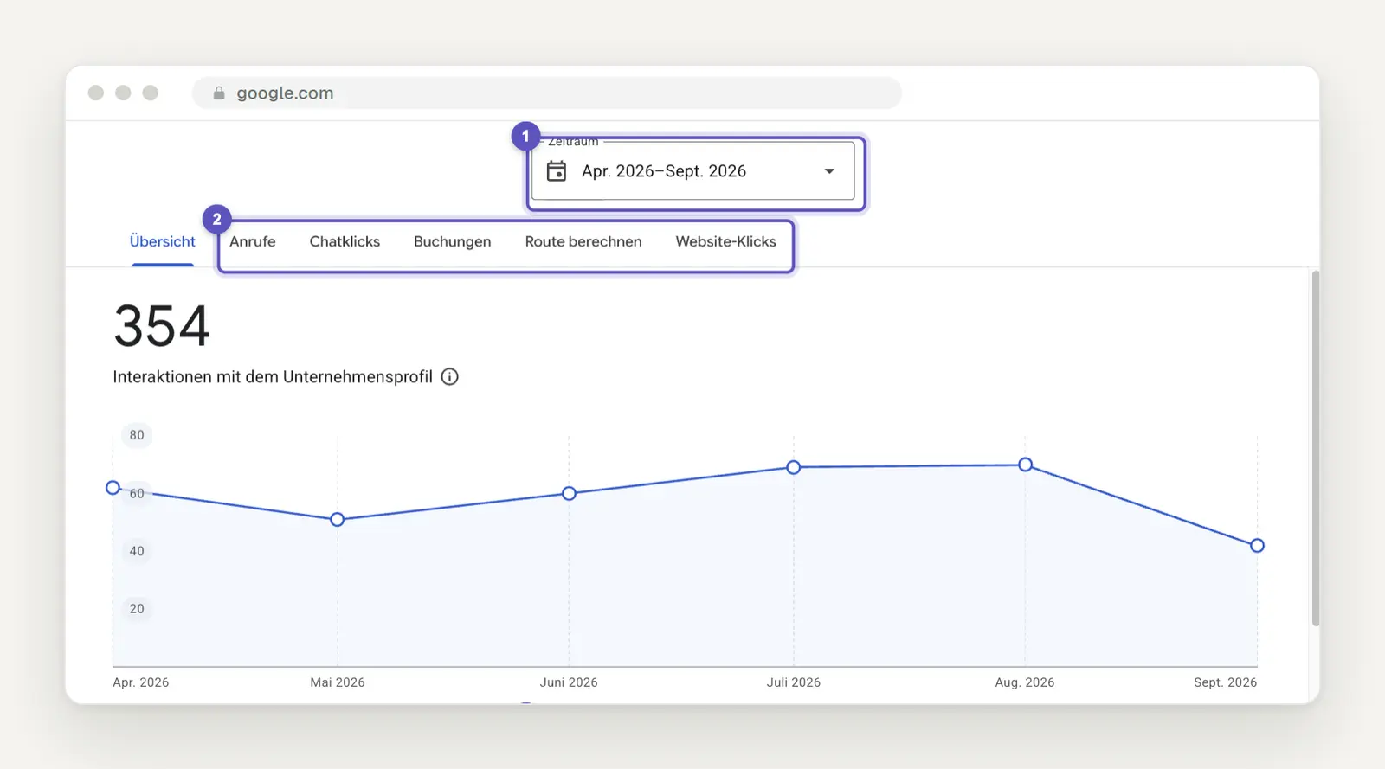
Task: Click the lock icon in address bar
Action: [x=219, y=93]
